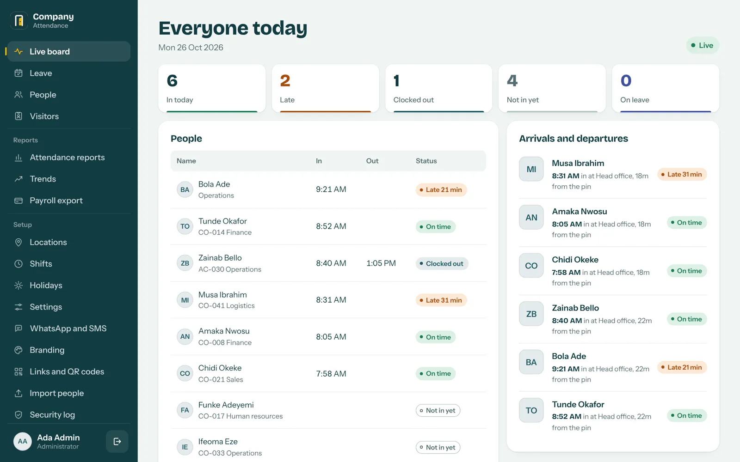Click the Payroll export card icon
The width and height of the screenshot is (740, 462).
[18, 201]
